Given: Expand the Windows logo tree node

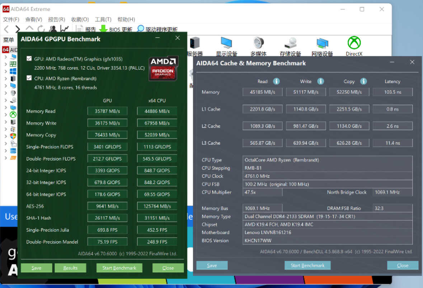Looking at the screenshot, I should (6, 71).
